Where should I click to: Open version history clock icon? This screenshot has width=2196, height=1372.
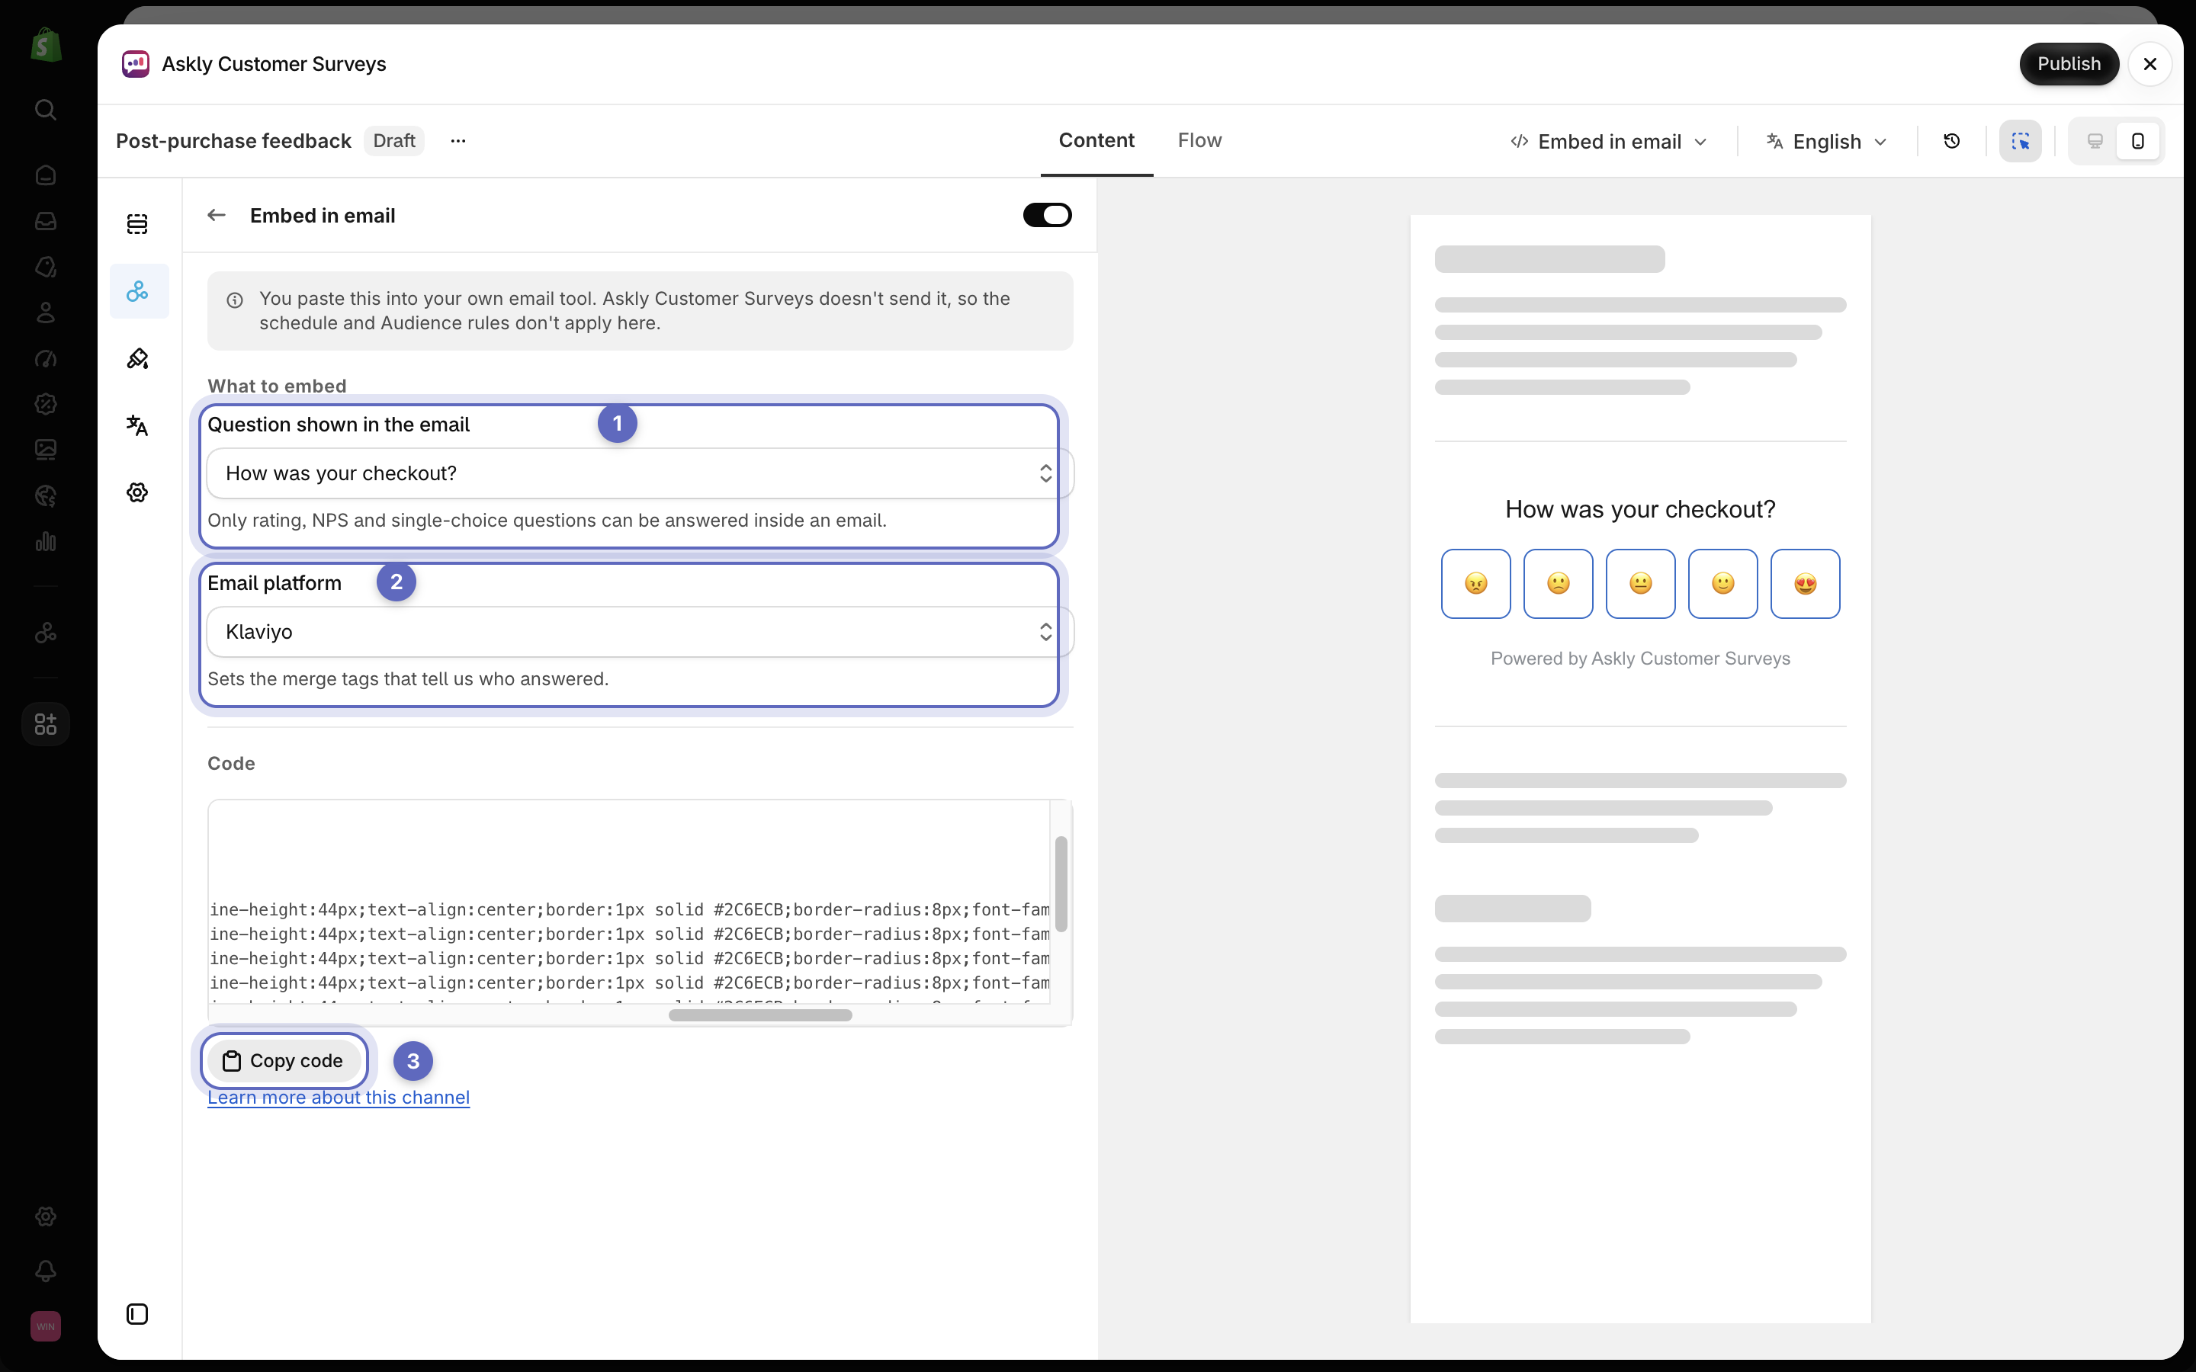point(1952,142)
